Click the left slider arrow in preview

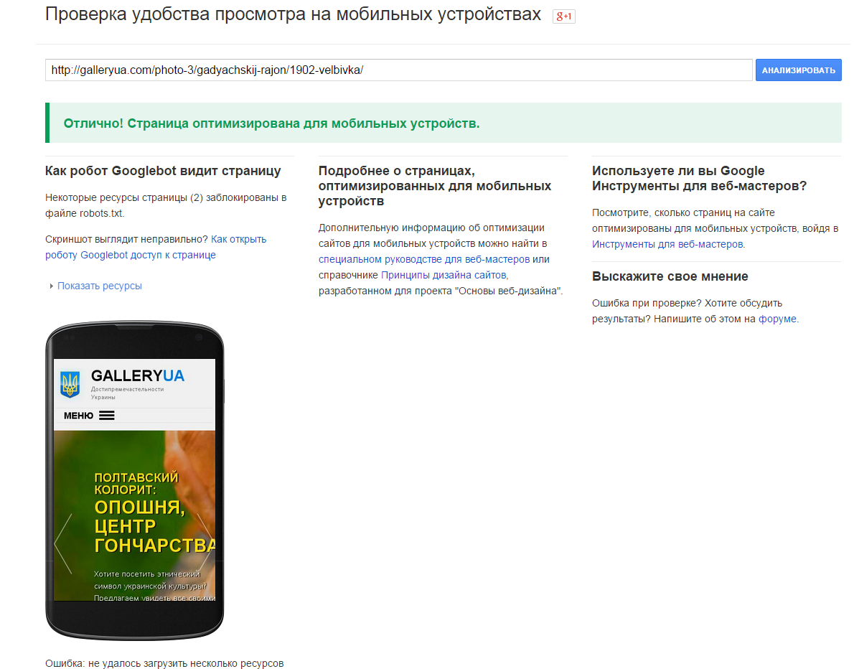pyautogui.click(x=62, y=543)
